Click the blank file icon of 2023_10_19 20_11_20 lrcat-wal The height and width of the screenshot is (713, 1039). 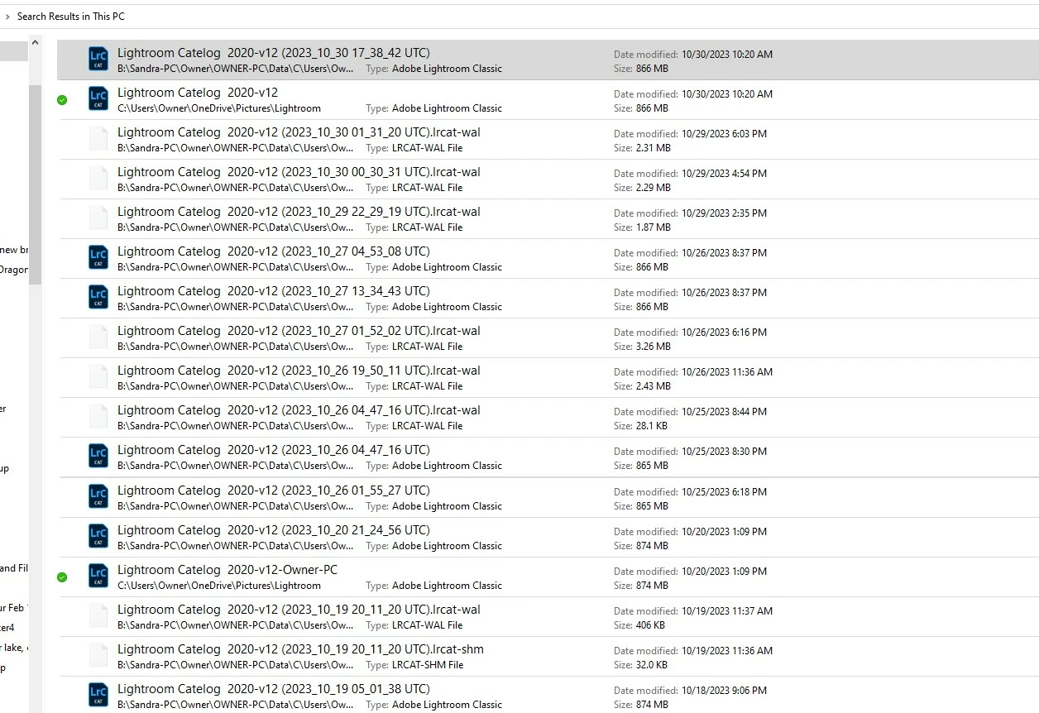(x=98, y=616)
